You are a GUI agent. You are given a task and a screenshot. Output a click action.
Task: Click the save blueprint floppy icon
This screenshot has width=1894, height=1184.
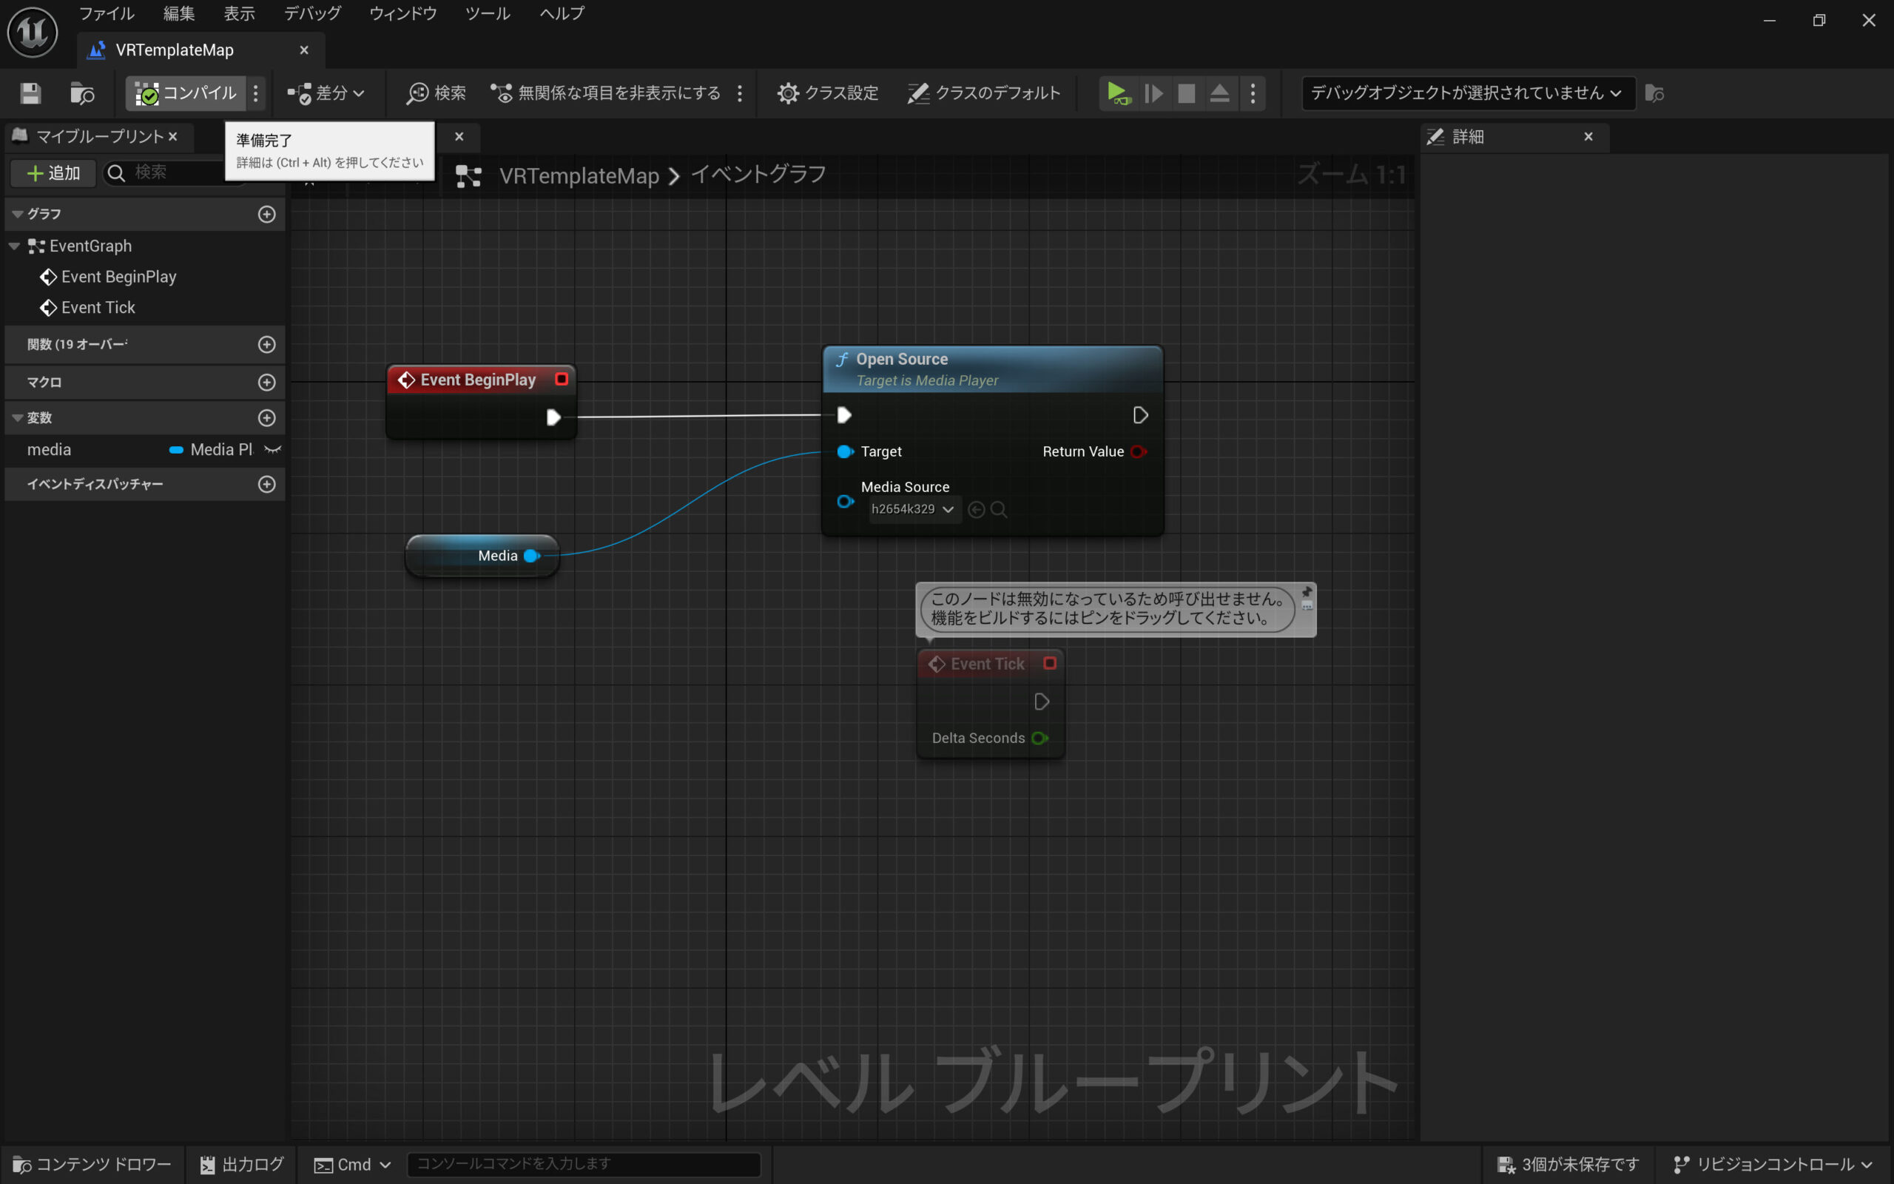(x=30, y=93)
